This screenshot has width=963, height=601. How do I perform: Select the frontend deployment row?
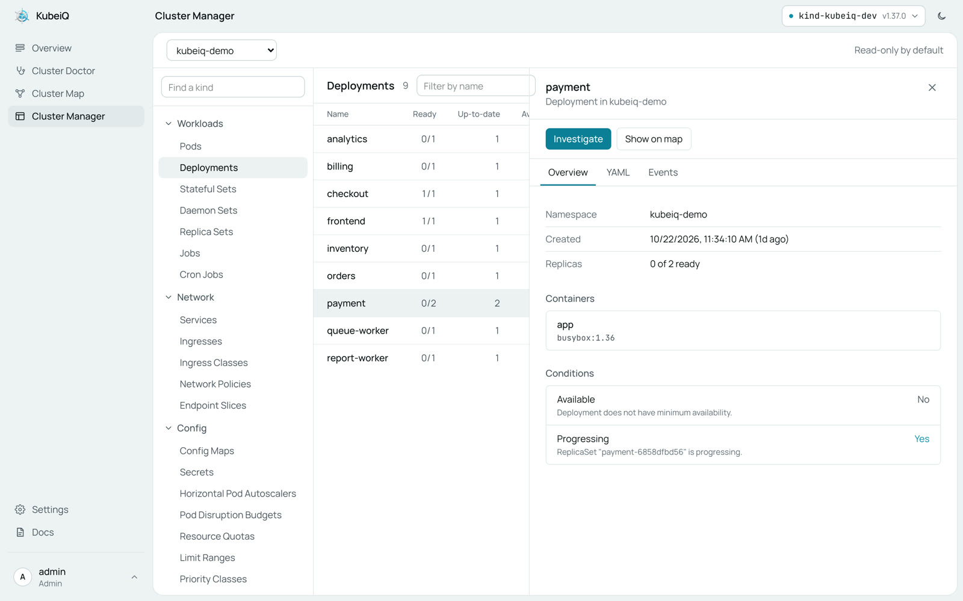click(421, 221)
